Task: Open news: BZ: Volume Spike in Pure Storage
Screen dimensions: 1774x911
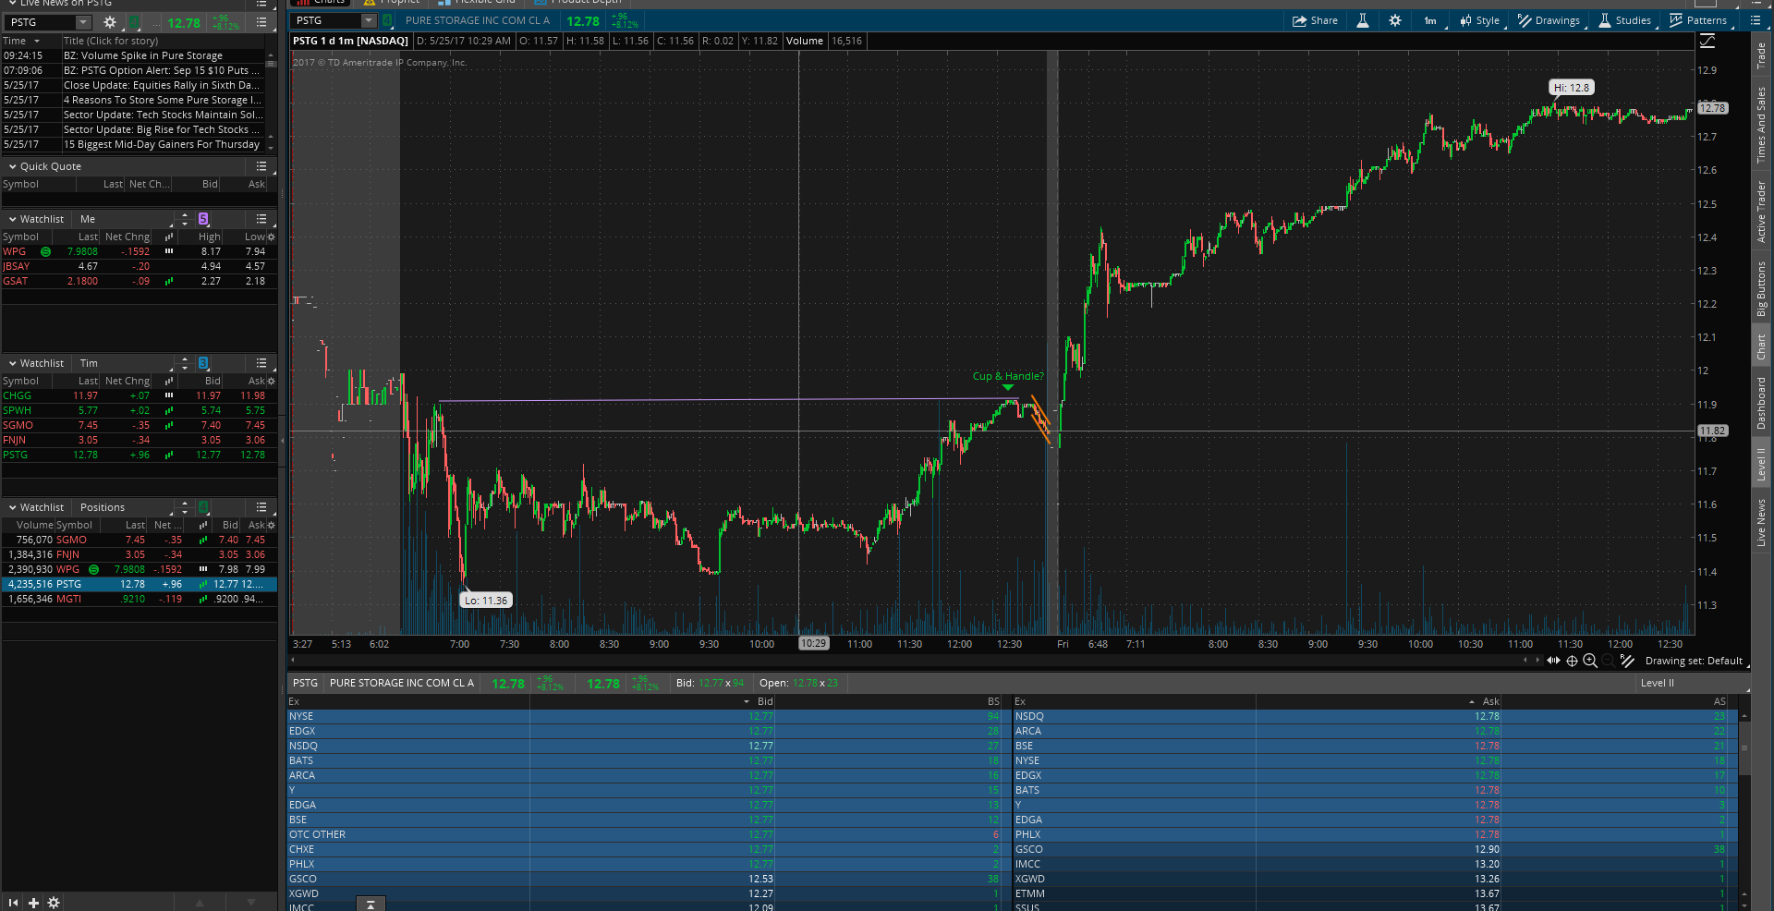Action: (142, 55)
